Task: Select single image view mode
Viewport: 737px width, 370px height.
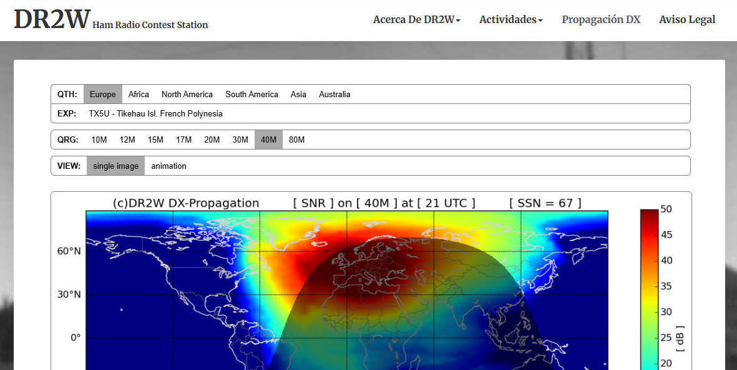Action: click(x=116, y=166)
